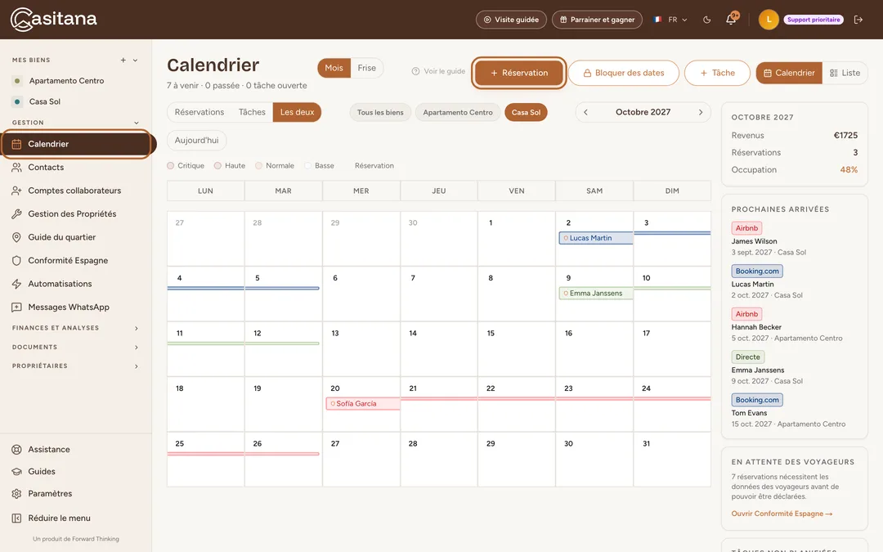Switch to Liste display mode
This screenshot has height=552, width=883.
[x=845, y=73]
